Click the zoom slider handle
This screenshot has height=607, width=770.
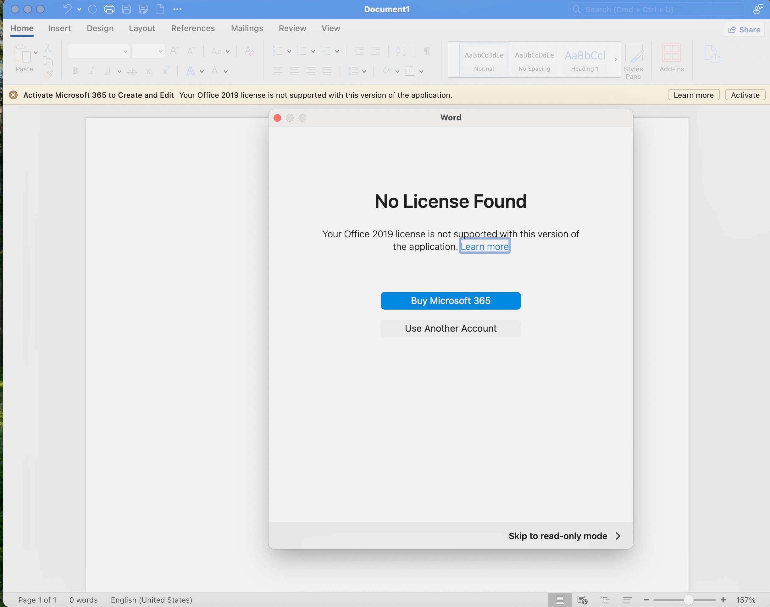coord(688,600)
